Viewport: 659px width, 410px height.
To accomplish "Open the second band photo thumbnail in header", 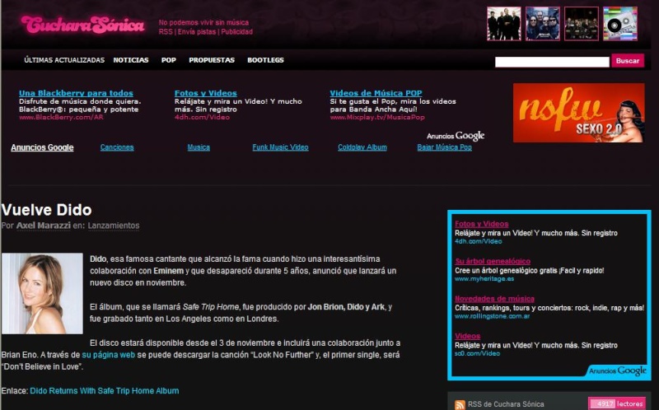I will pos(543,24).
